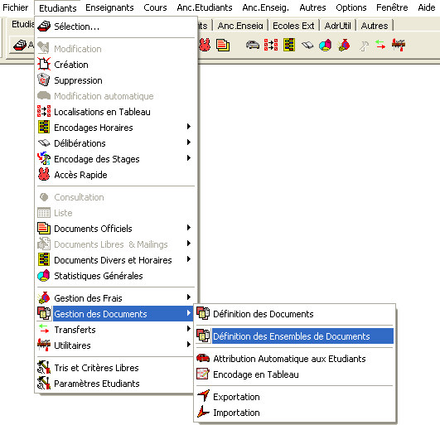Open the Options menu

(x=351, y=7)
